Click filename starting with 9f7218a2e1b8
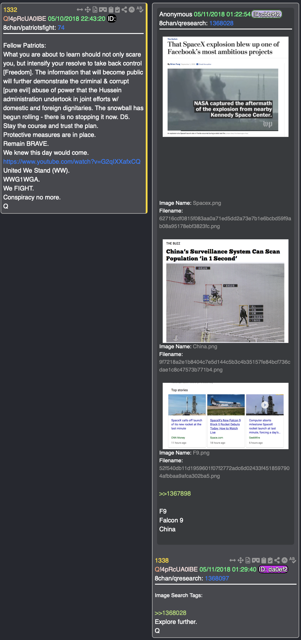The width and height of the screenshot is (301, 640). click(225, 366)
